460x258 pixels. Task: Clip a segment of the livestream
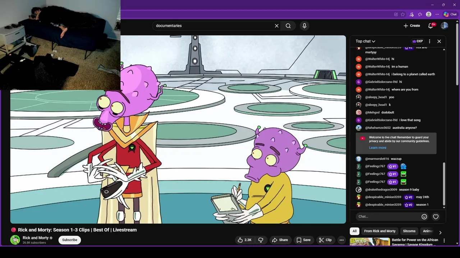coord(325,240)
